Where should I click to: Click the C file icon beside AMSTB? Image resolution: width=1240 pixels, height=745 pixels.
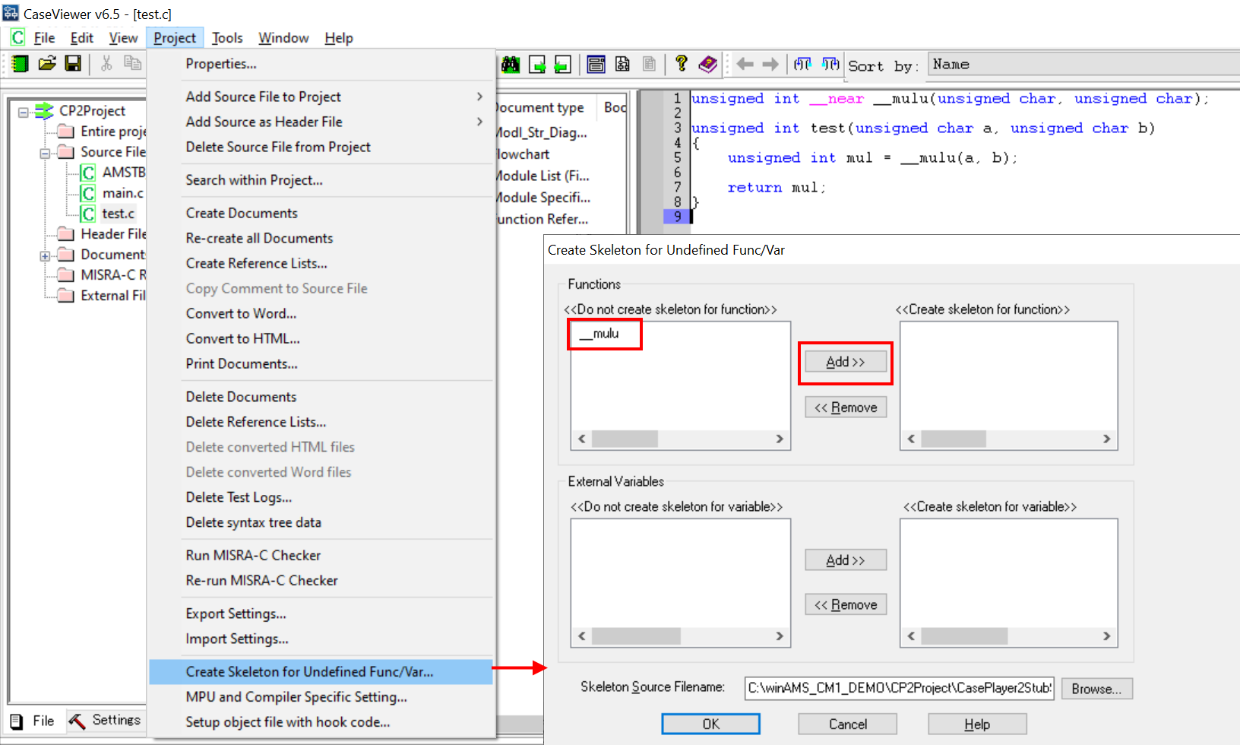coord(88,173)
